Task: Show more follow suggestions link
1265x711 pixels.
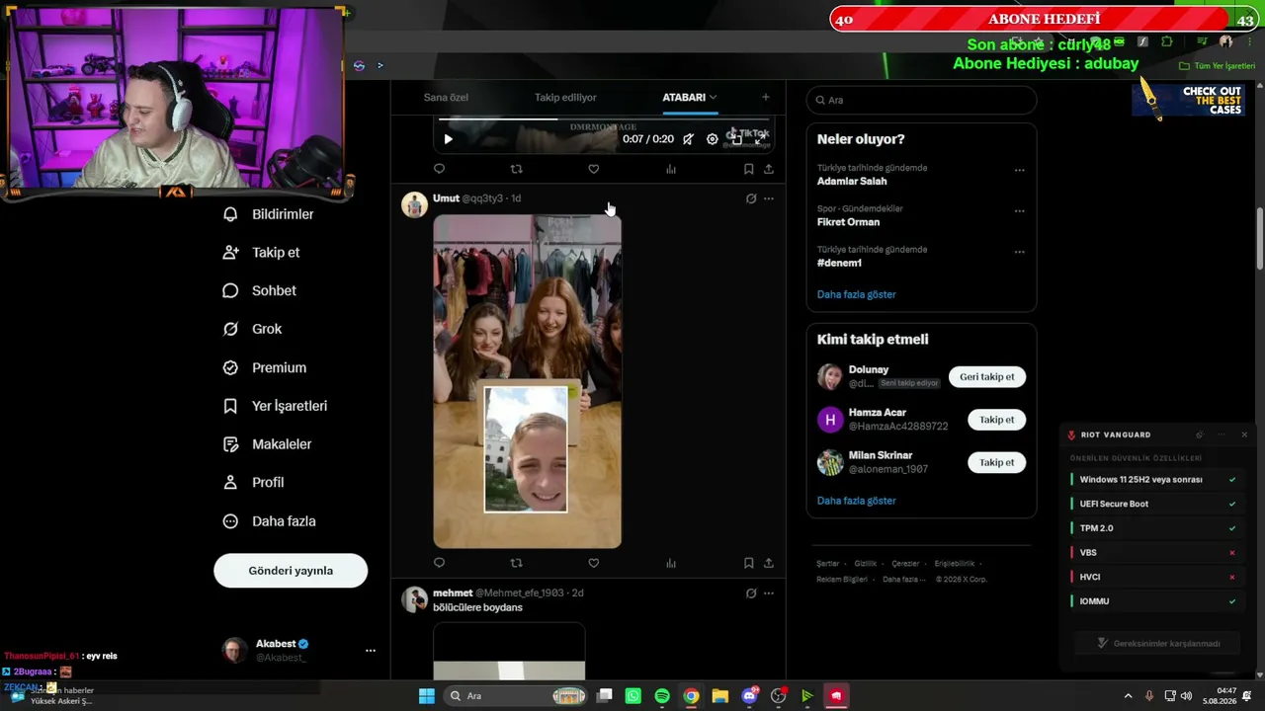Action: point(857,501)
